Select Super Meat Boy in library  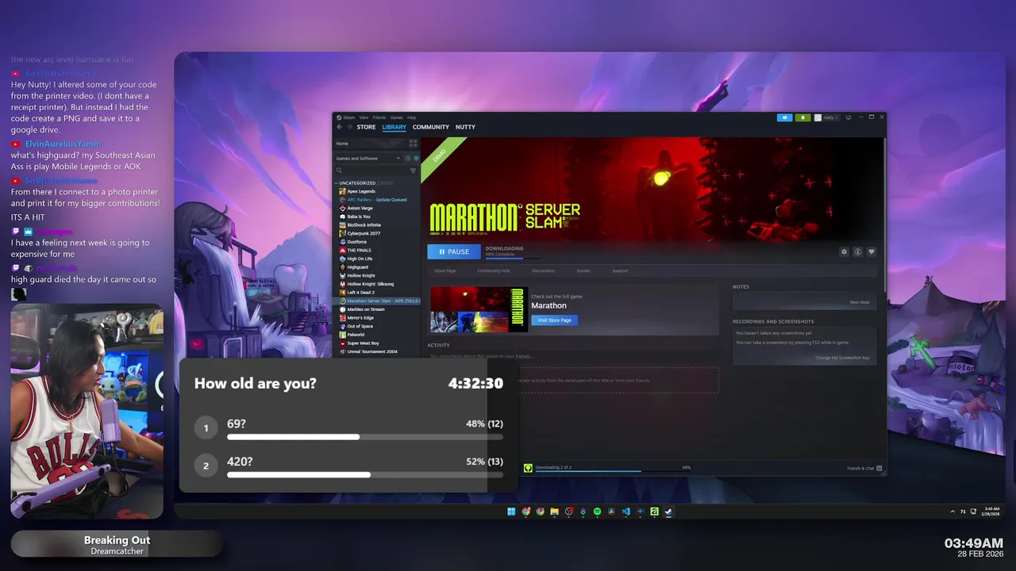coord(363,343)
